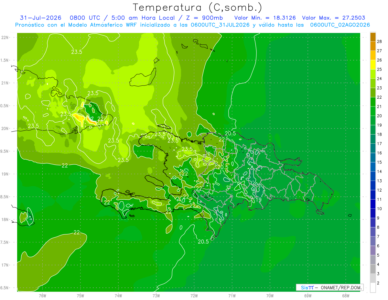388x300 pixels.
Task: Click latitude axis label "18N"
Action: [5, 220]
